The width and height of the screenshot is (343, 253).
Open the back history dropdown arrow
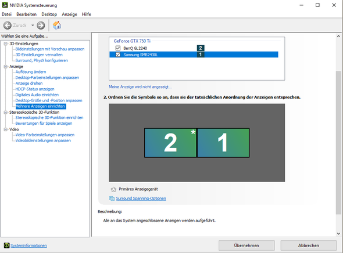coord(33,26)
